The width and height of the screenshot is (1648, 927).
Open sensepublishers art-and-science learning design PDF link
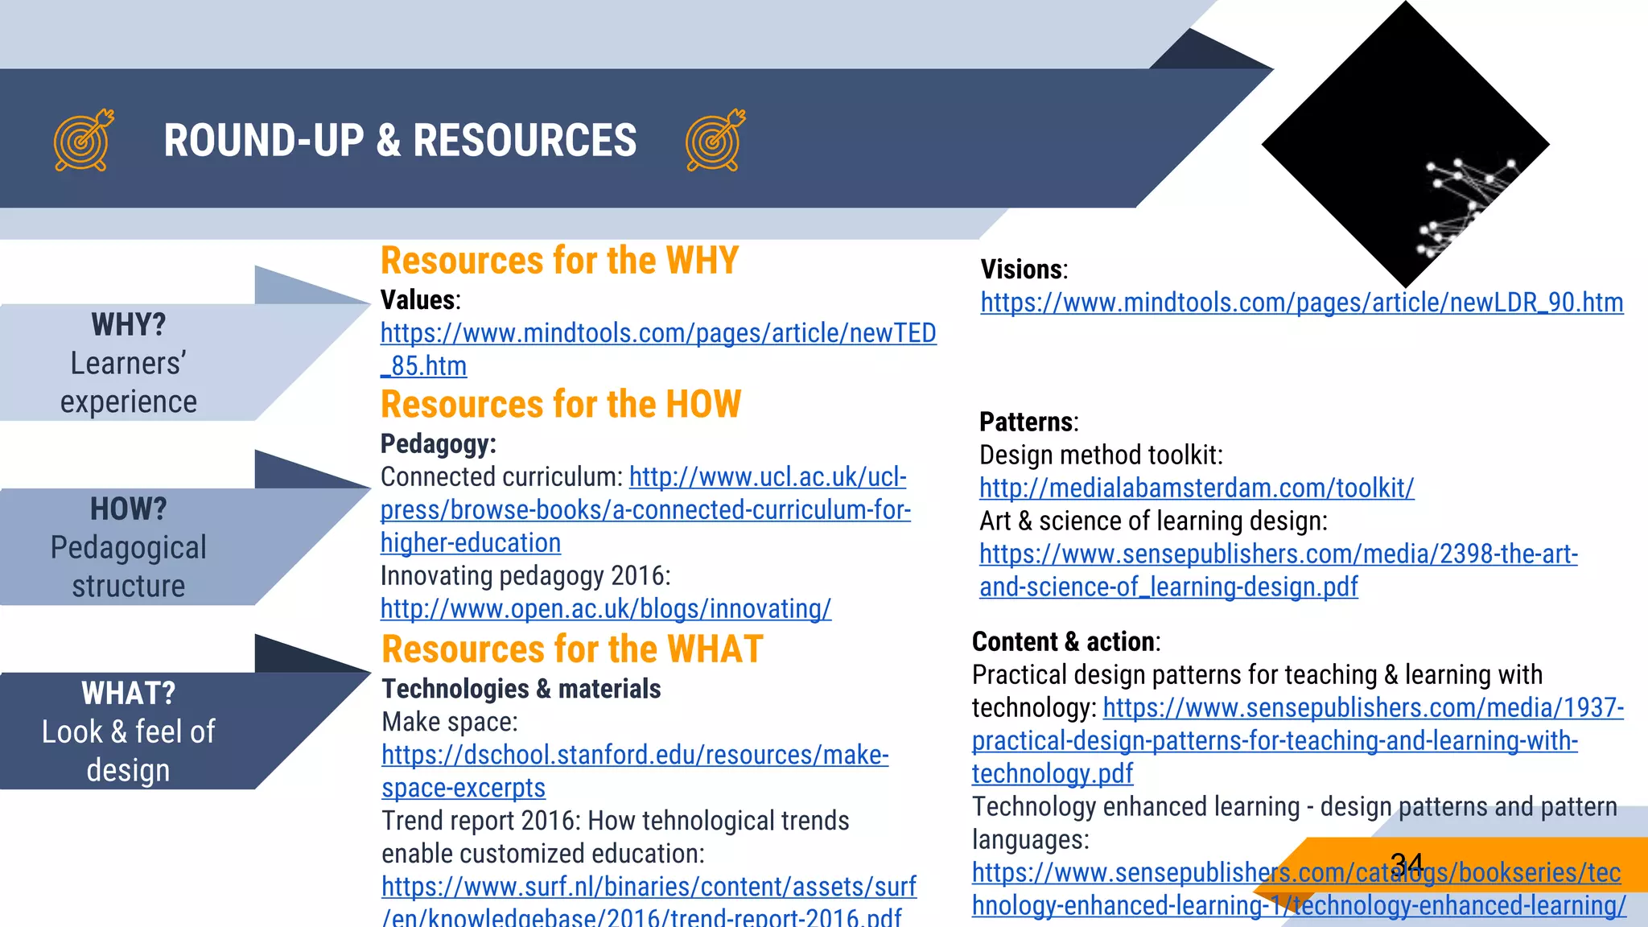[x=1279, y=570]
